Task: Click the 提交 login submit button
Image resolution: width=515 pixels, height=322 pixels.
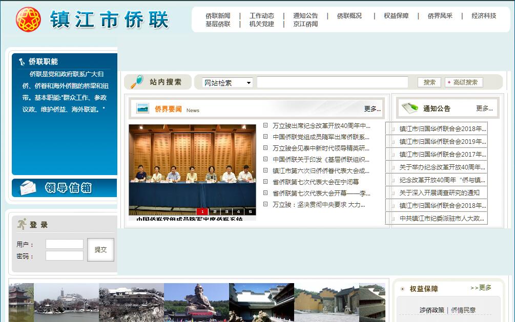Action: (x=100, y=249)
